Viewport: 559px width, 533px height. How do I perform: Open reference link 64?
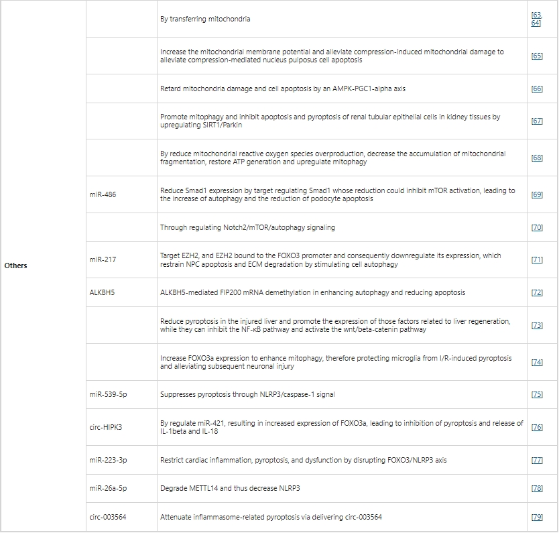pyautogui.click(x=536, y=23)
